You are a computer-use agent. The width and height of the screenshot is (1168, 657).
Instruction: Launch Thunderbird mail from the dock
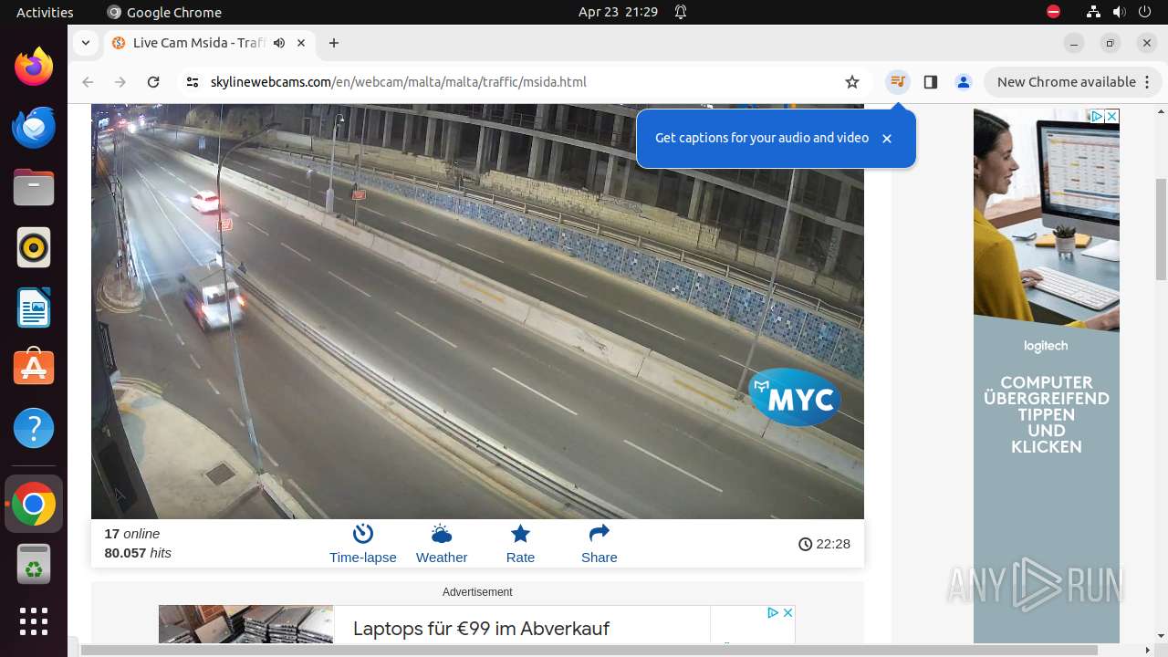tap(34, 127)
